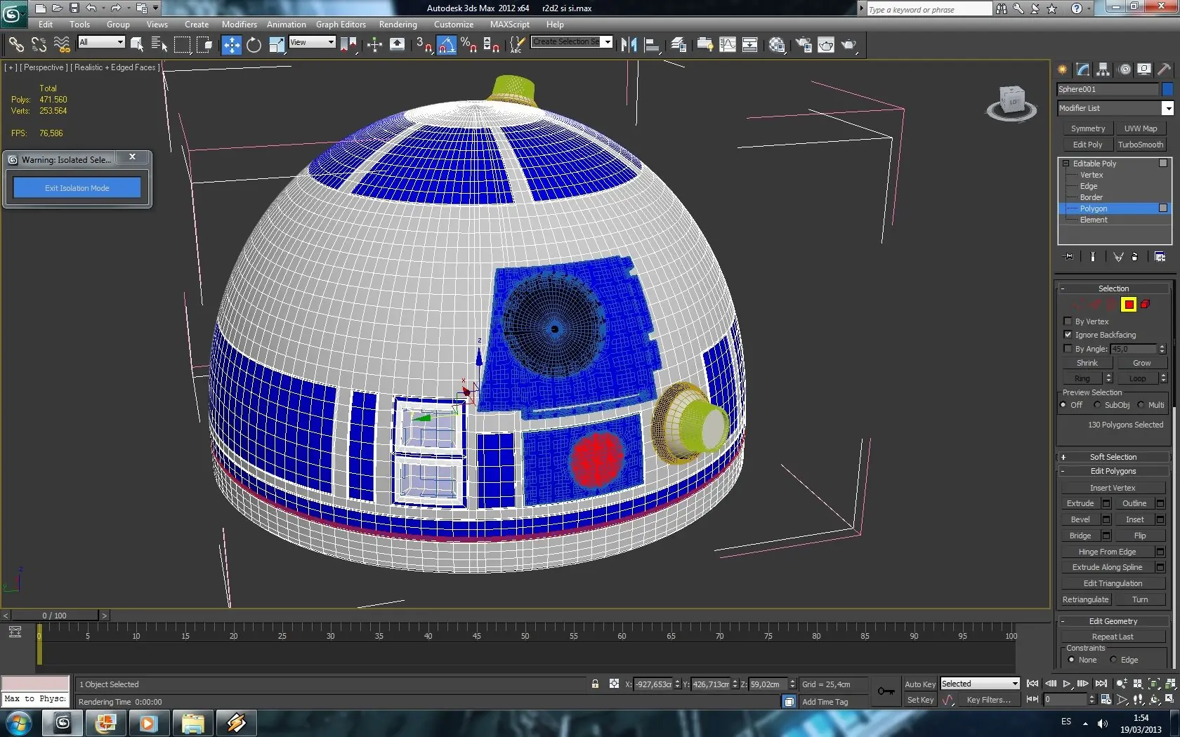1180x737 pixels.
Task: Open the Create Selection Set dropdown
Action: tap(572, 42)
